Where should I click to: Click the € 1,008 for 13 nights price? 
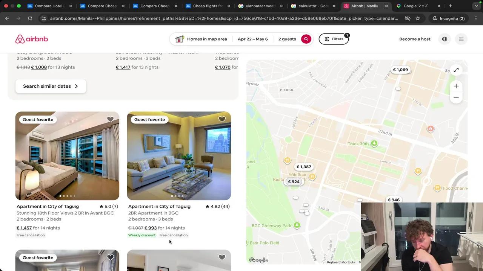[x=53, y=67]
